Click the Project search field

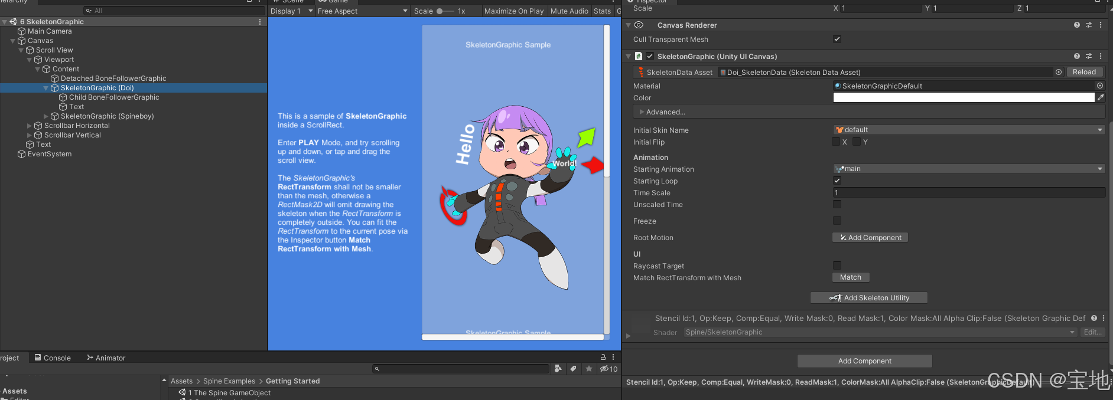461,369
